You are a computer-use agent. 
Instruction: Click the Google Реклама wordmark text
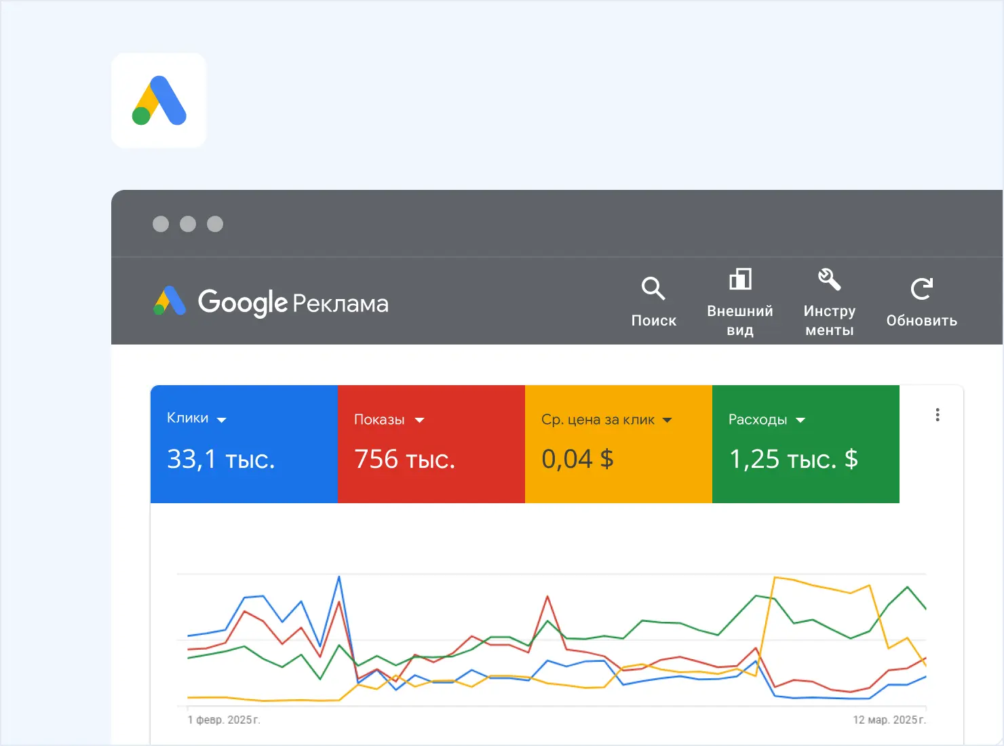click(x=293, y=302)
